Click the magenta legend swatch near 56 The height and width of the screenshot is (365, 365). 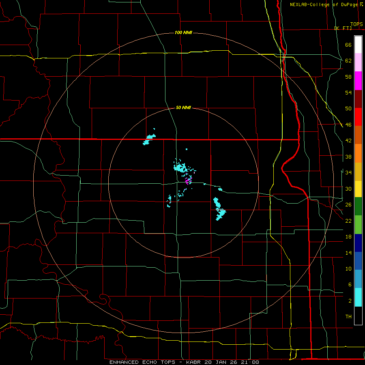(x=358, y=81)
